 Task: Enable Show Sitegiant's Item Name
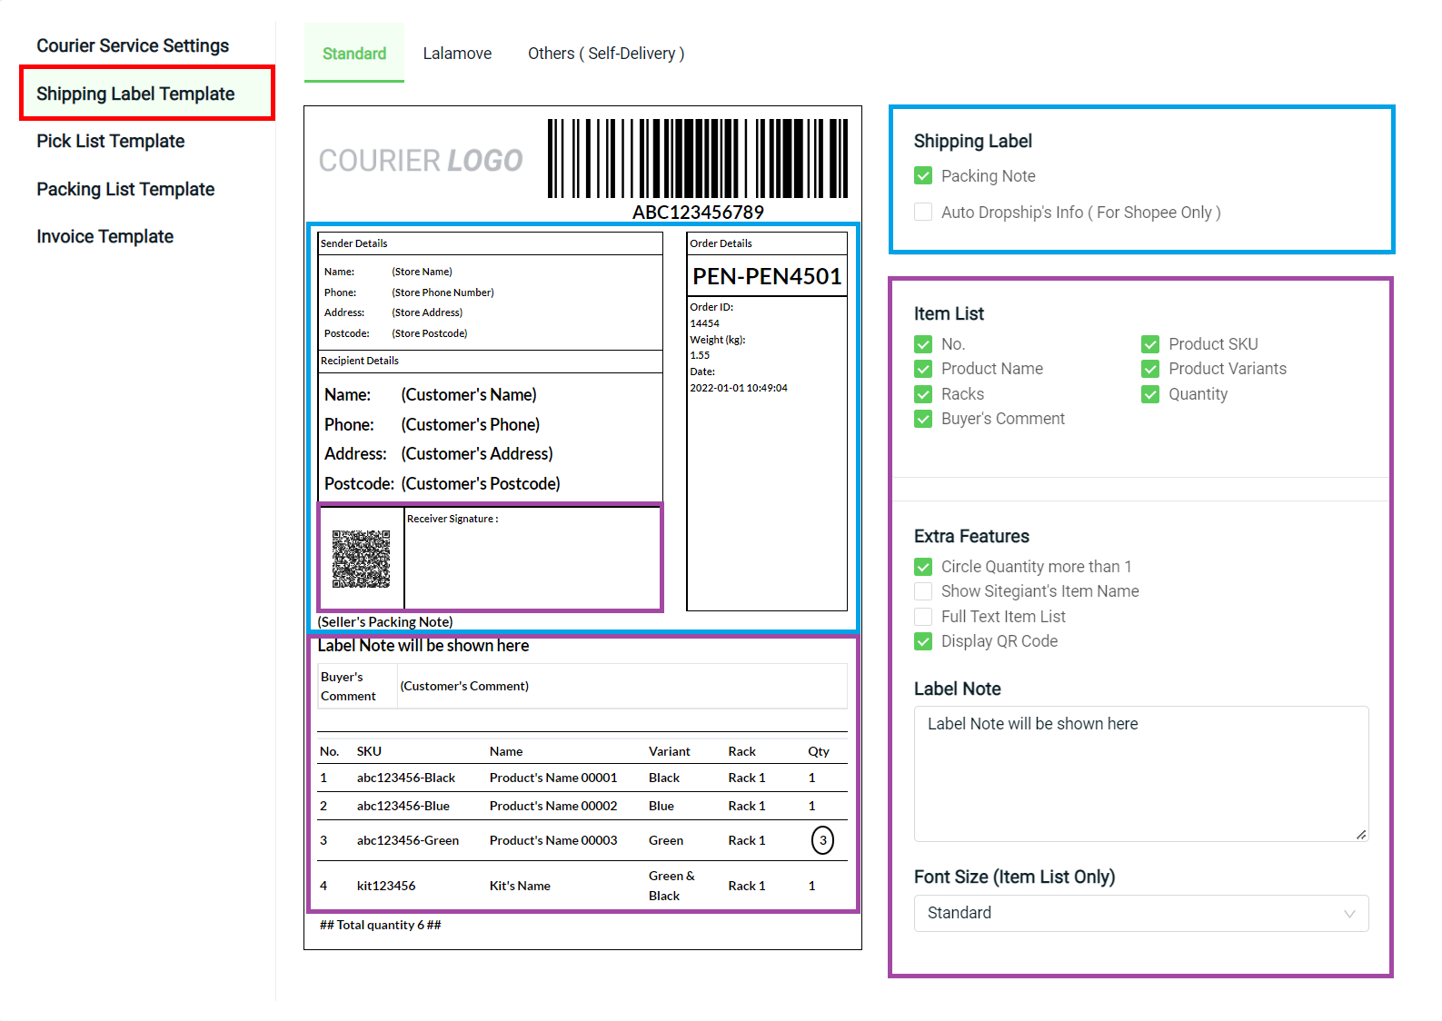pos(923,591)
